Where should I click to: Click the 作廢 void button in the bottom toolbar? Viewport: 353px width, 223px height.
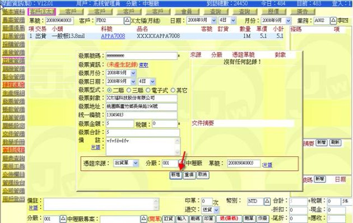[x=262, y=219]
